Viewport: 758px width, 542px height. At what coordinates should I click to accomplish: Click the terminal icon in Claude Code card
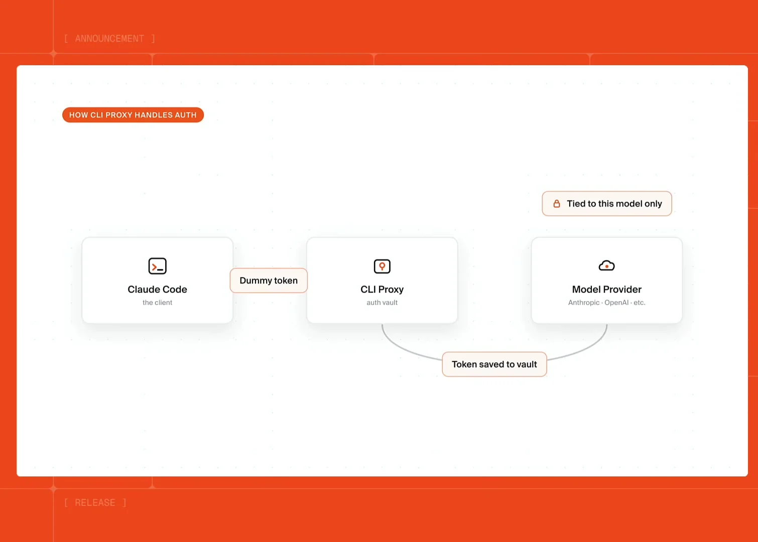tap(157, 266)
